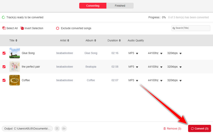Switch to the Finished tab
Image resolution: width=213 pixels, height=134 pixels.
(120, 6)
